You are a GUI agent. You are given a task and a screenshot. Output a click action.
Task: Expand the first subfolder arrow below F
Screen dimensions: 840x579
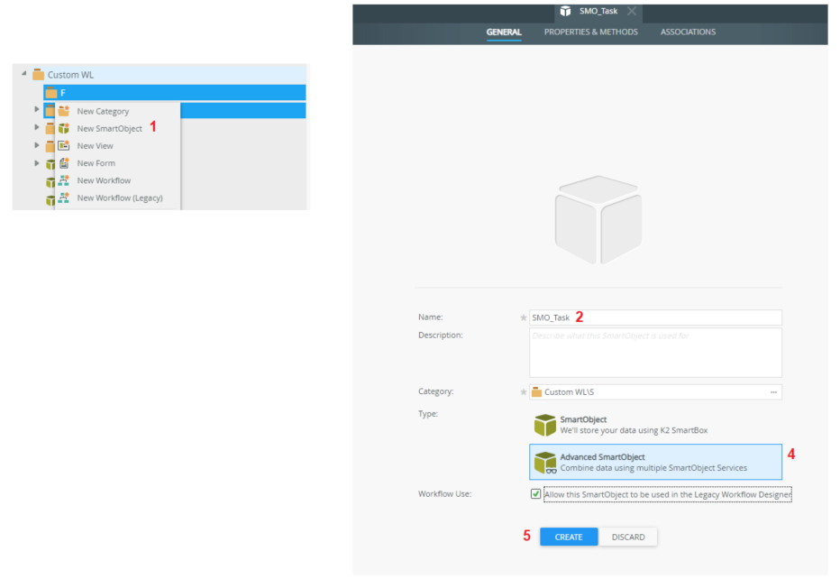click(x=37, y=110)
